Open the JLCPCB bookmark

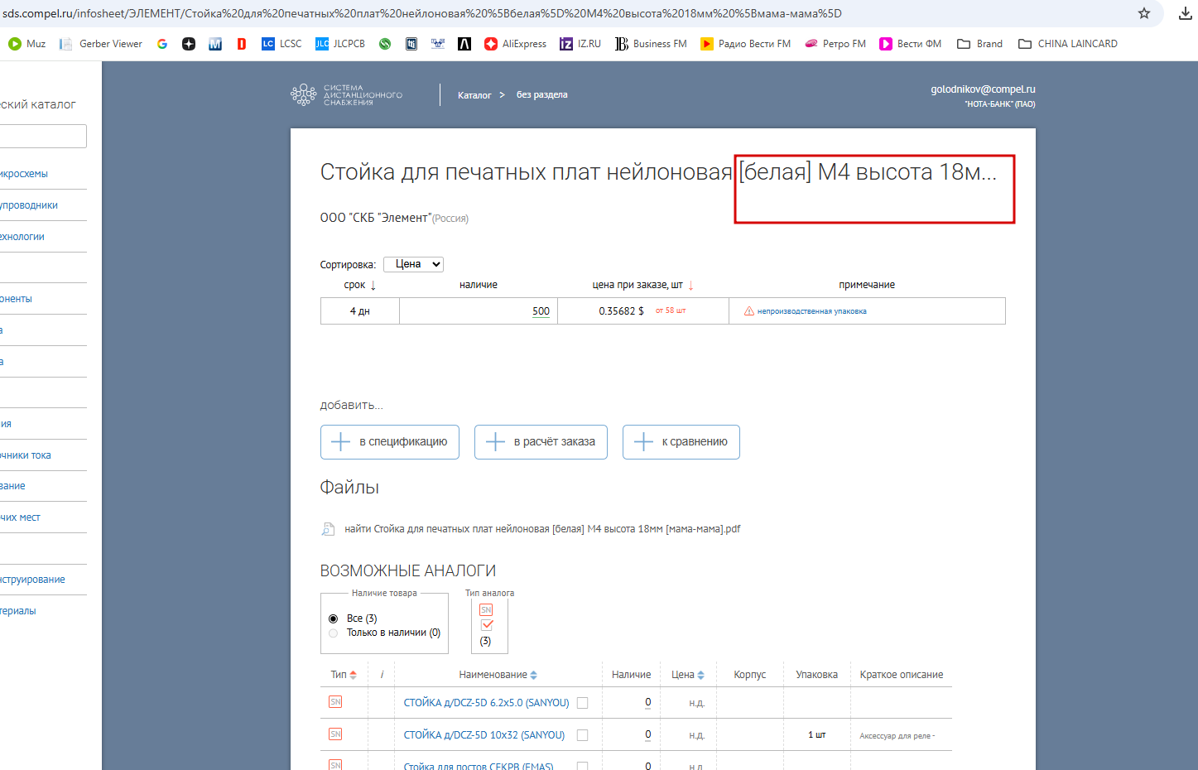coord(340,44)
